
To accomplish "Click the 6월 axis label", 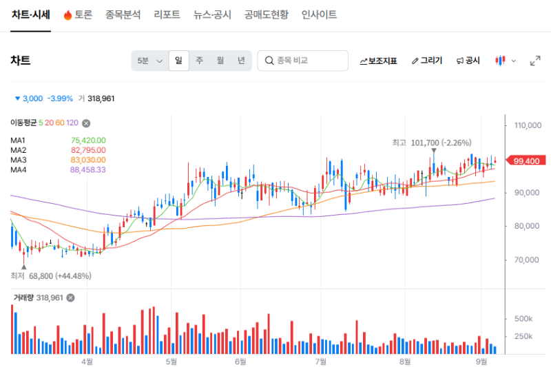I will [x=240, y=361].
